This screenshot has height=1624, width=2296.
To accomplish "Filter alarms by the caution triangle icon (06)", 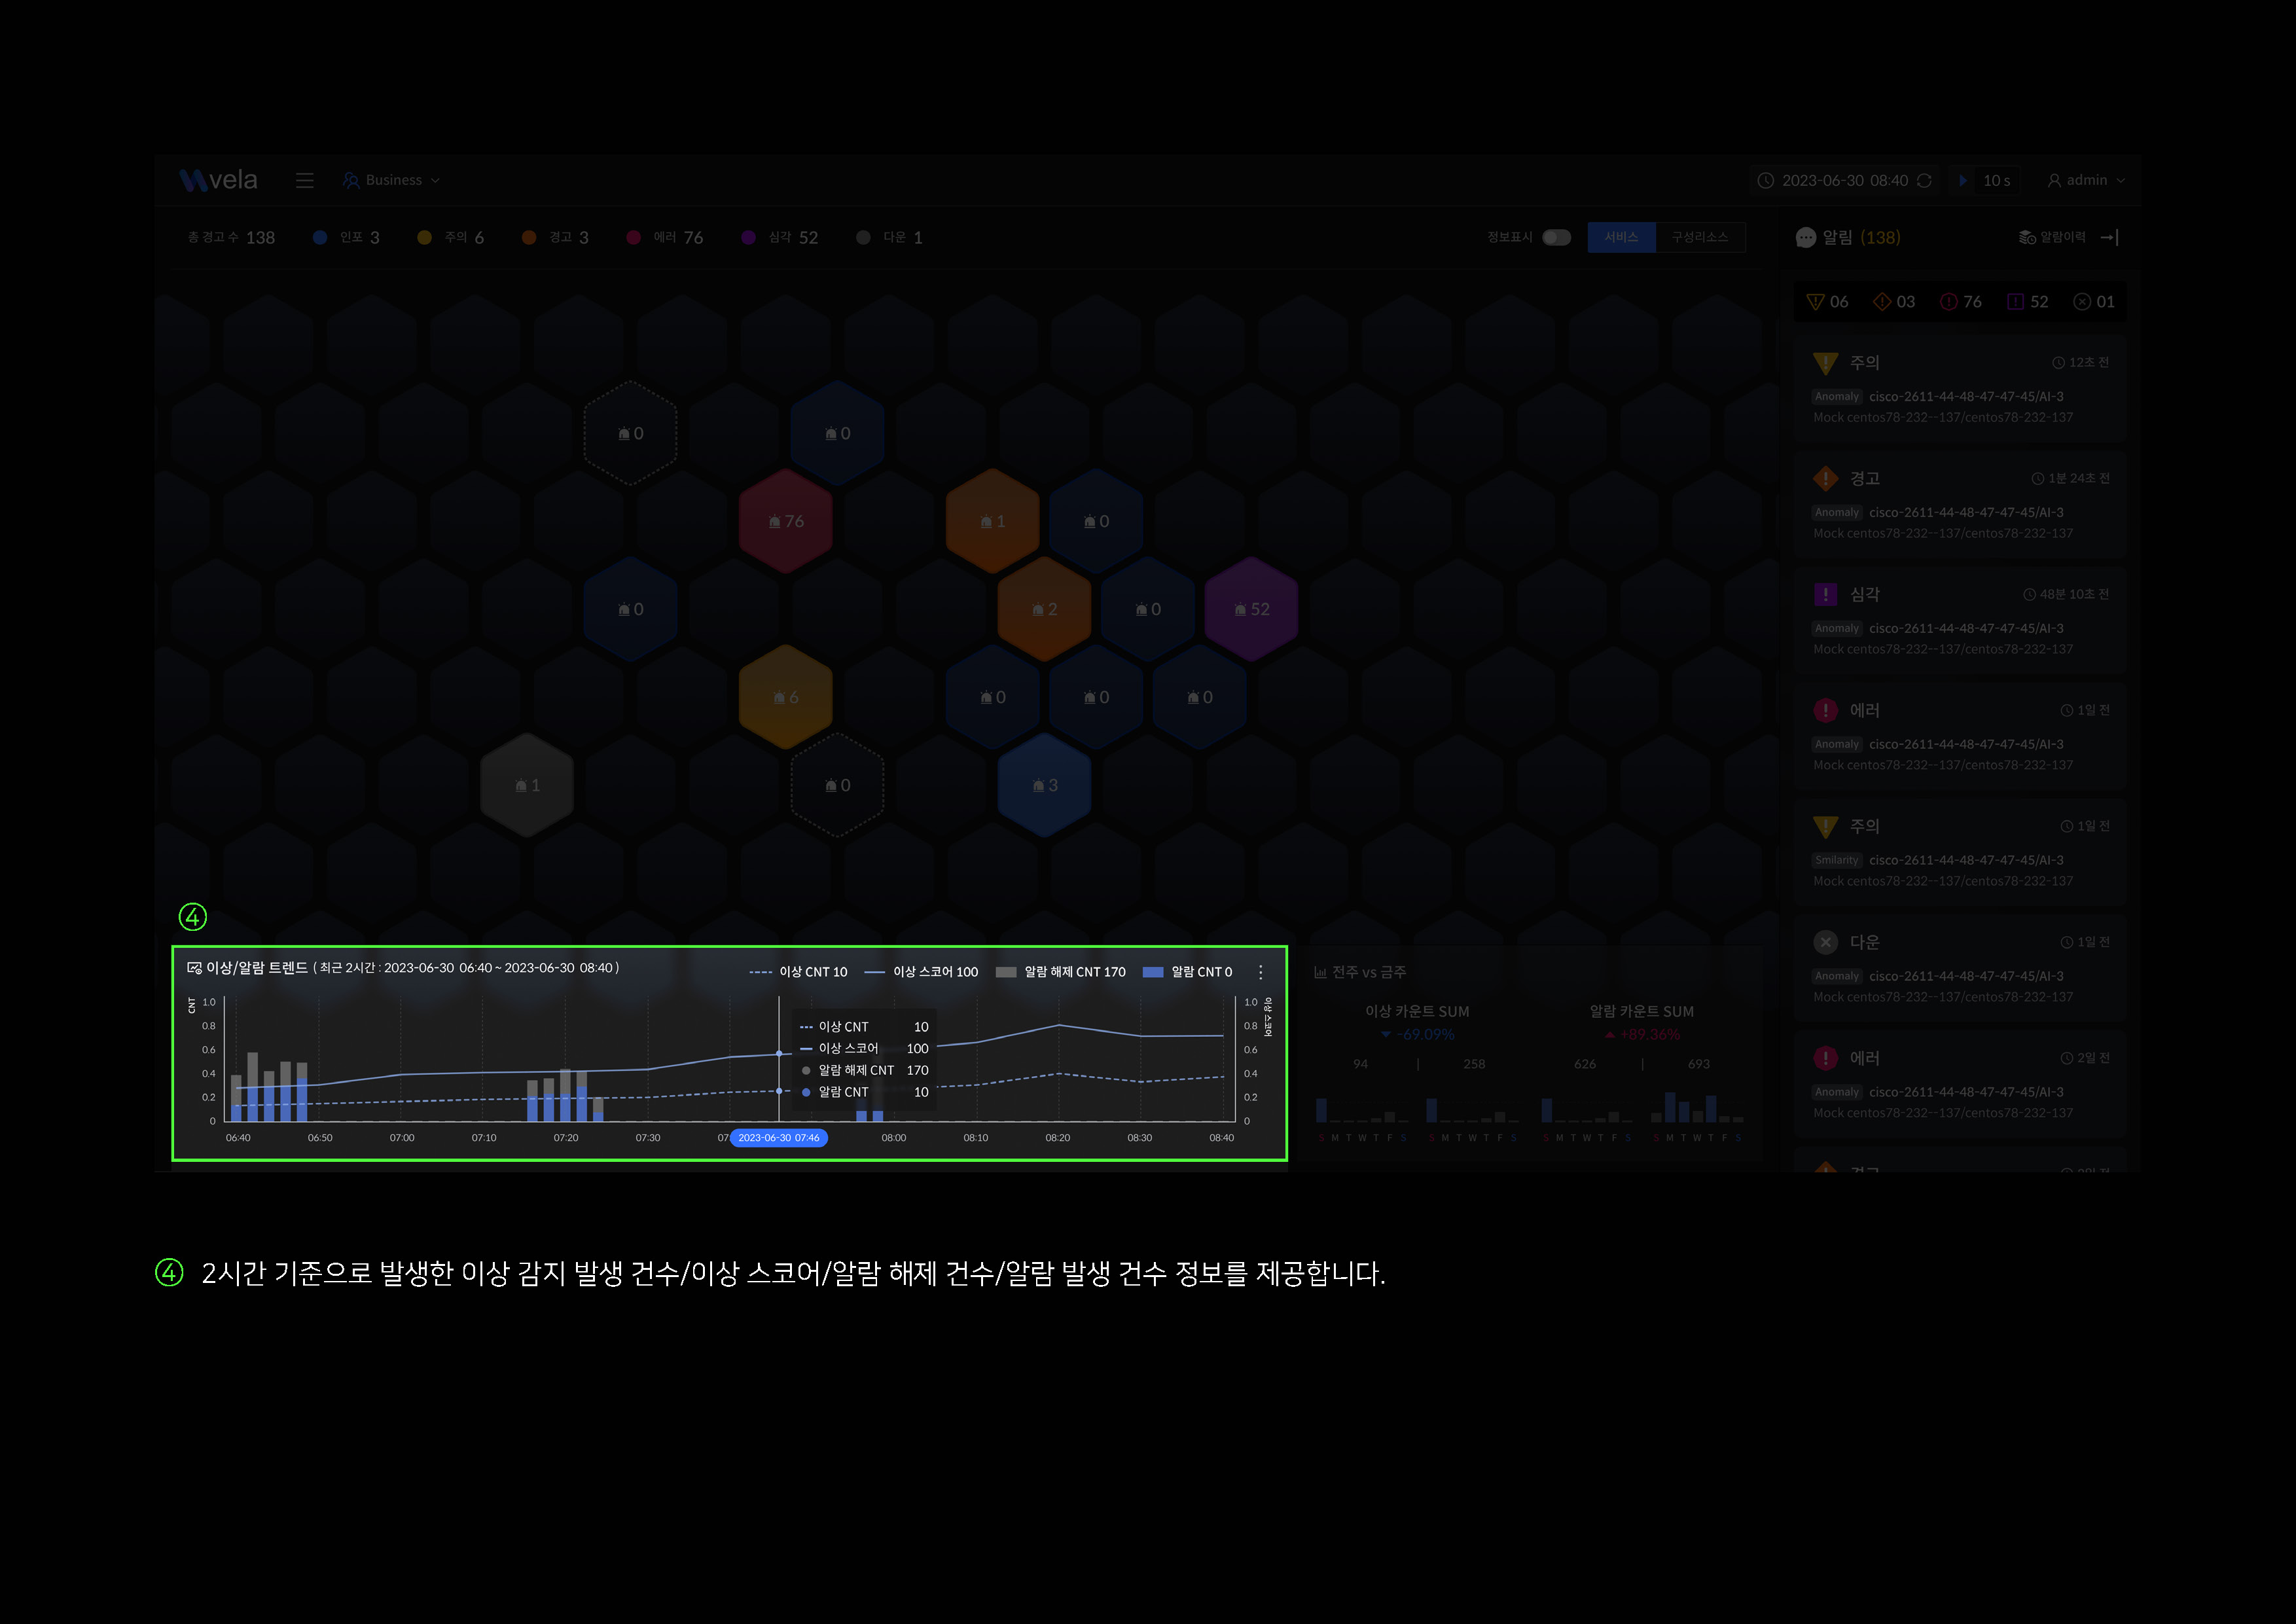I will 1816,302.
